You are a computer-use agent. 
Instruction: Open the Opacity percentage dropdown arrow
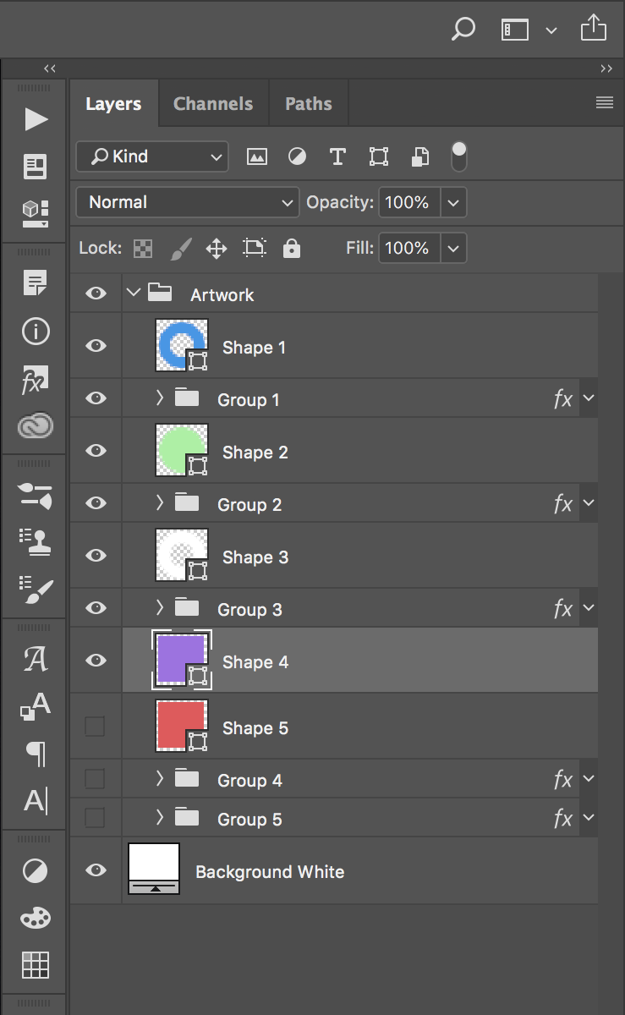[453, 202]
